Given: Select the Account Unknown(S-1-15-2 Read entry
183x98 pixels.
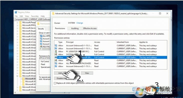Looking at the screenshot, I should click(111, 46).
